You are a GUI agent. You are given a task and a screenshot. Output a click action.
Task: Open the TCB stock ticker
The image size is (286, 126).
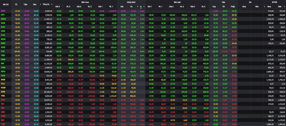3,124
